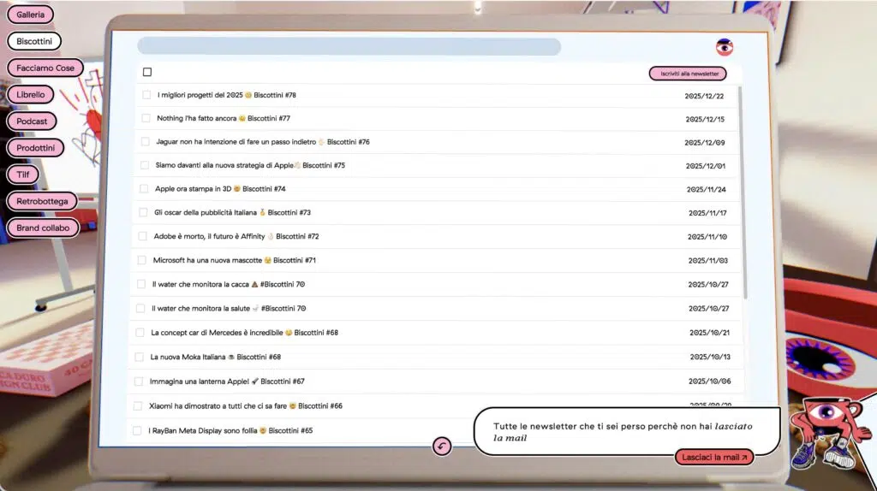Open 'Immagina una lanterna Apple!' newsletter
This screenshot has height=491, width=877.
[x=227, y=382]
